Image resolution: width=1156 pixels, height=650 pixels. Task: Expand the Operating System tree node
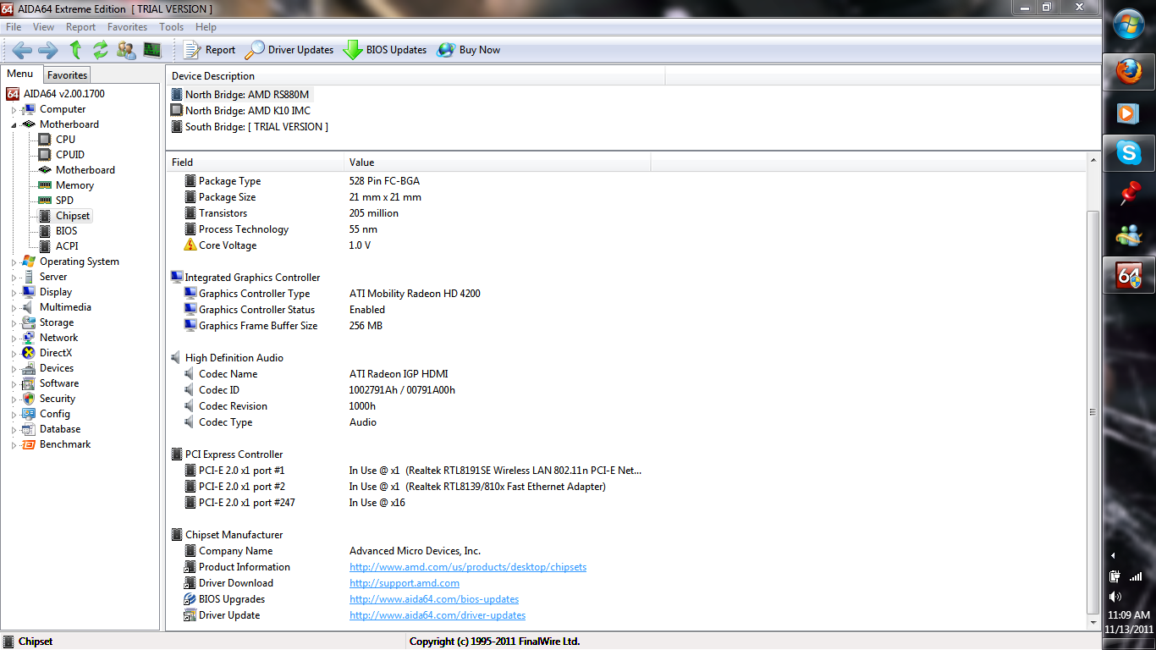coord(14,262)
